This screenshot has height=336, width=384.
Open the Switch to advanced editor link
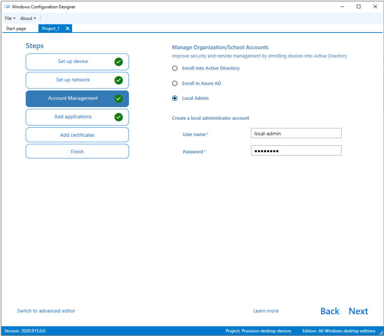coord(46,311)
